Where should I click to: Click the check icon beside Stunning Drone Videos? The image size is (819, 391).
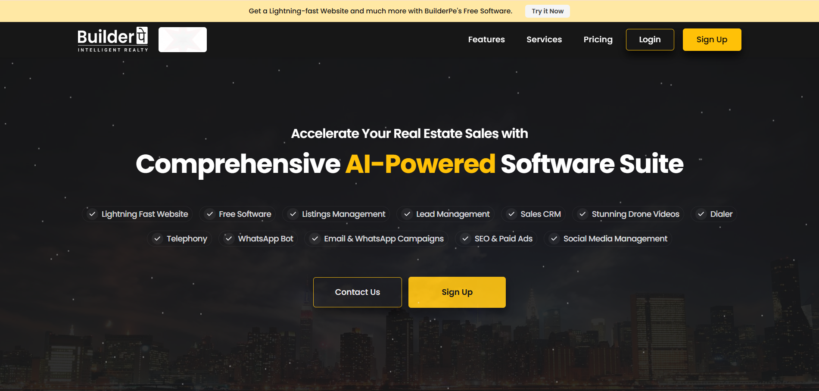(x=582, y=214)
